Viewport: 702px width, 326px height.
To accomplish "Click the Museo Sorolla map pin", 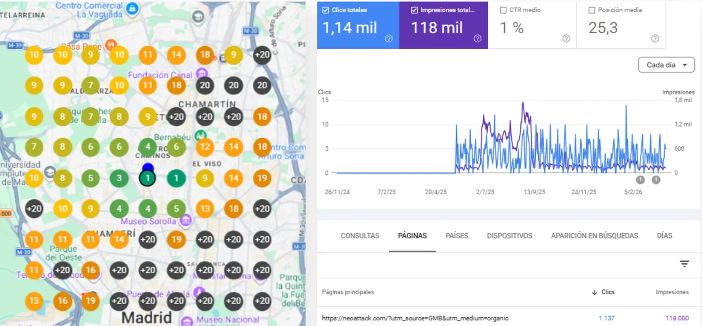I will pos(186,220).
